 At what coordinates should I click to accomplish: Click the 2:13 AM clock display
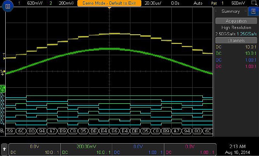pos(237,146)
